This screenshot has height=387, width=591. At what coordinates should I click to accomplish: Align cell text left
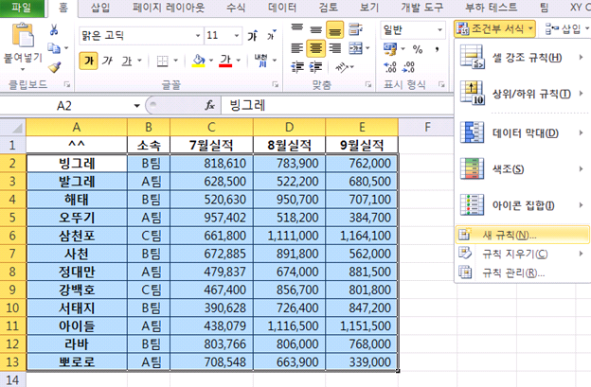click(x=297, y=48)
